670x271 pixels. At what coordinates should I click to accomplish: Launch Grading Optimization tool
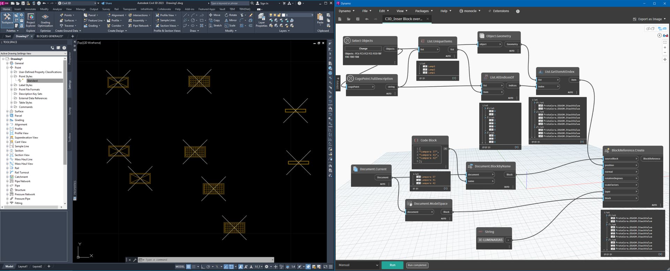45,20
